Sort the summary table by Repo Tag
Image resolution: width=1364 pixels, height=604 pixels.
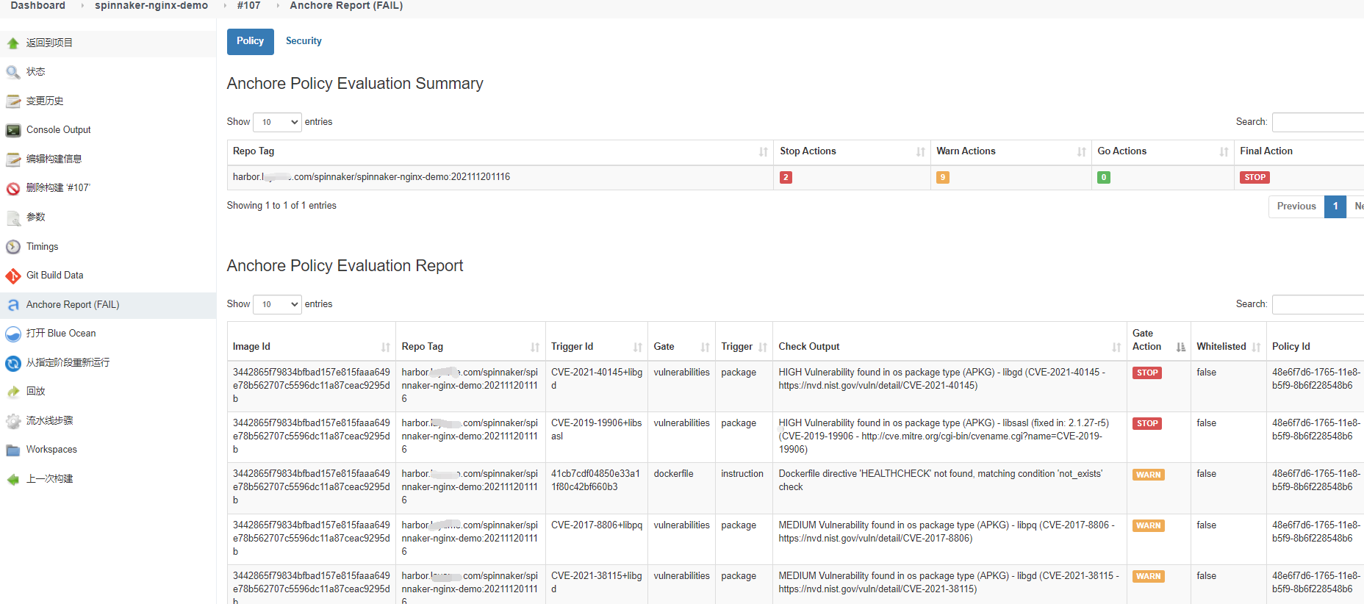tap(500, 151)
